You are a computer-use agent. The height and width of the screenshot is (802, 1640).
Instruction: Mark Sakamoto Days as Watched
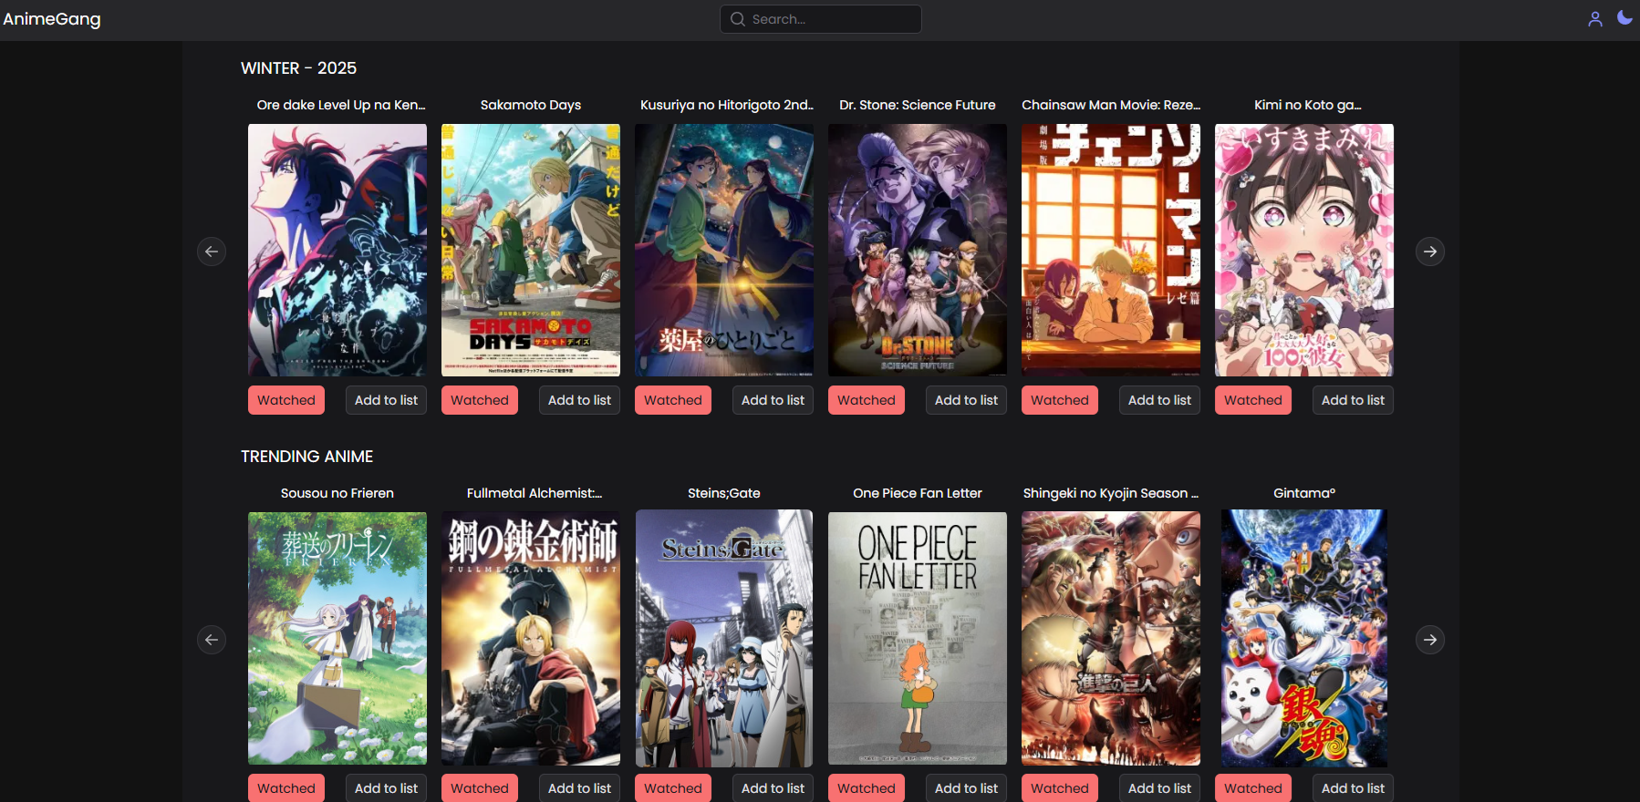coord(479,400)
